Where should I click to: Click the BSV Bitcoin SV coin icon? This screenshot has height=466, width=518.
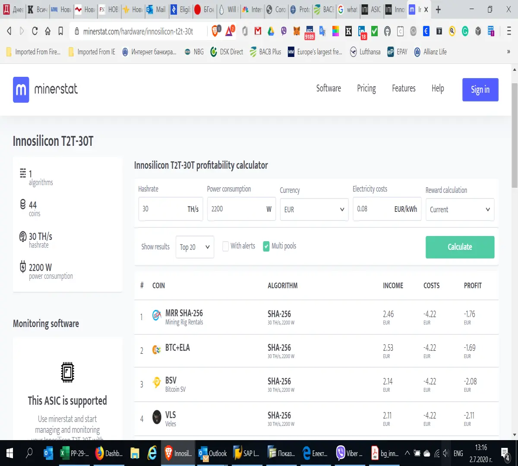157,383
